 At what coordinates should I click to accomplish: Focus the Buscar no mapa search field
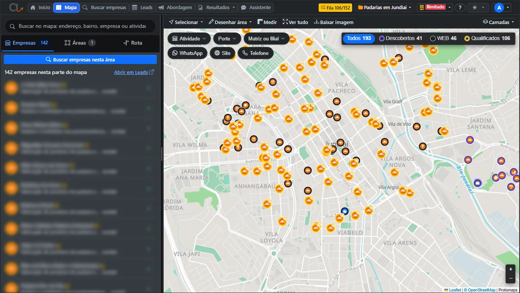pos(80,26)
